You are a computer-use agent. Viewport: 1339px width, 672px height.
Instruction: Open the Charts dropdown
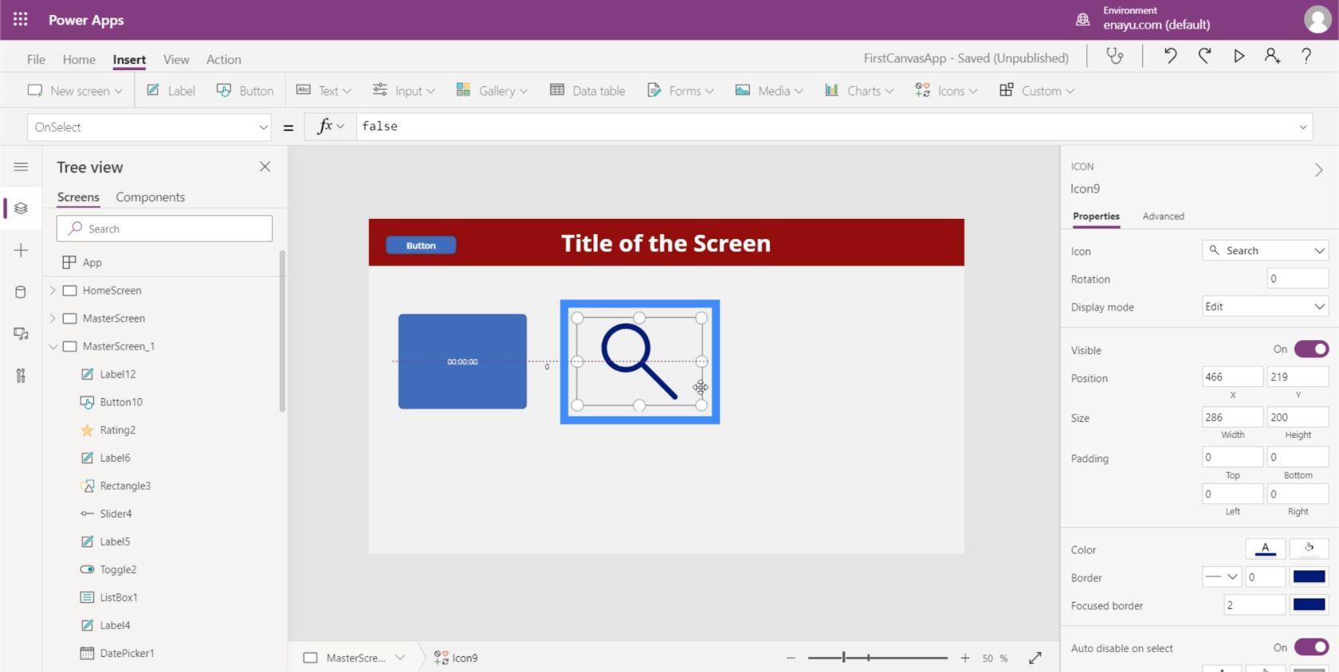[858, 91]
